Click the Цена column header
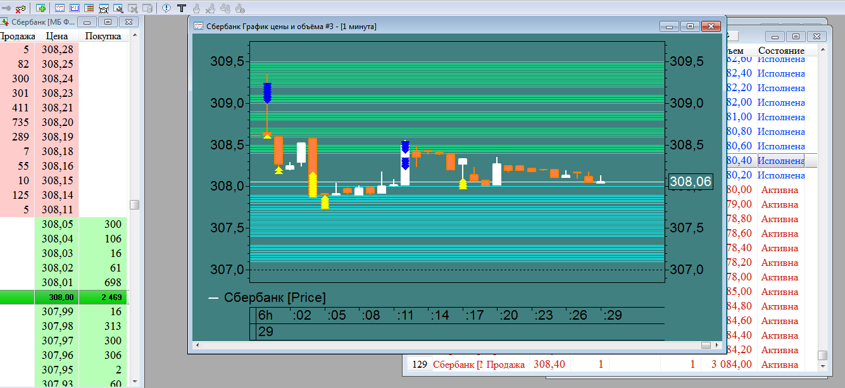This screenshot has height=388, width=845. [57, 36]
